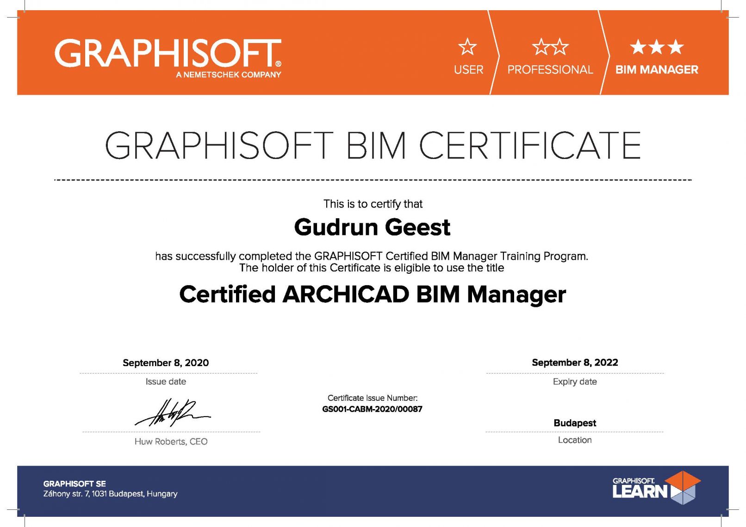Select the two-star PROFESSIONAL icon
This screenshot has width=746, height=527.
(x=550, y=46)
